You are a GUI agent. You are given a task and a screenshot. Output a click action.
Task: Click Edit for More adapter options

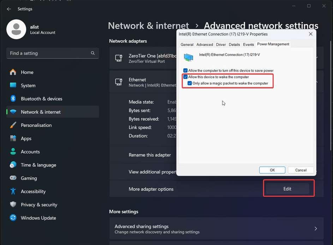[287, 189]
